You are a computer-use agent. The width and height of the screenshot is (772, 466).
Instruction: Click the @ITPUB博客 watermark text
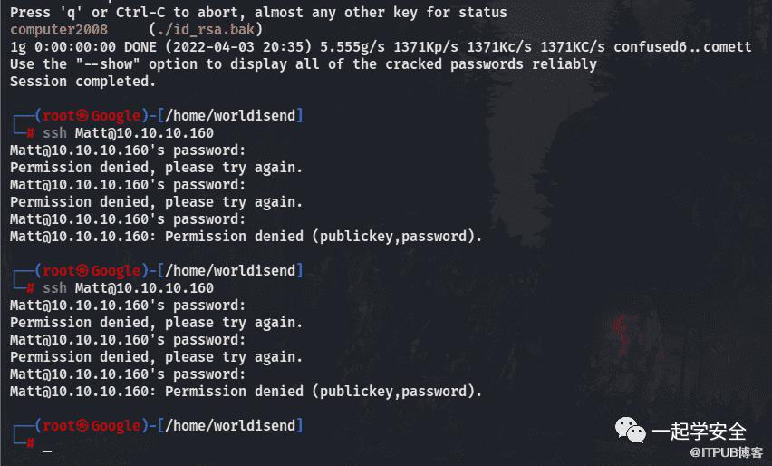coord(726,452)
